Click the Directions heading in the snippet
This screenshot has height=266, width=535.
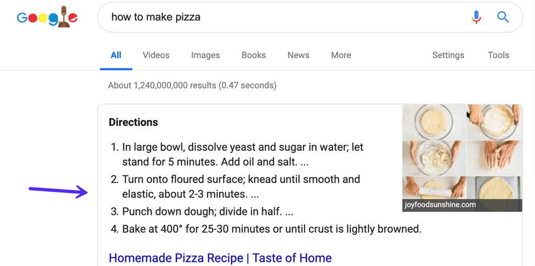[x=133, y=122]
